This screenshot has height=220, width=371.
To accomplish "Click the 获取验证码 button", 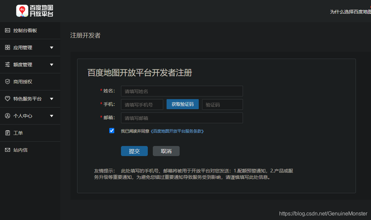I will (x=182, y=104).
